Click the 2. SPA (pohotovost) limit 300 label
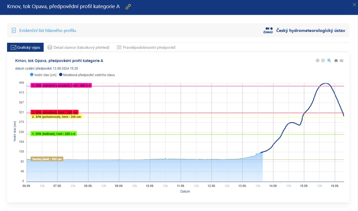 pyautogui.click(x=56, y=117)
